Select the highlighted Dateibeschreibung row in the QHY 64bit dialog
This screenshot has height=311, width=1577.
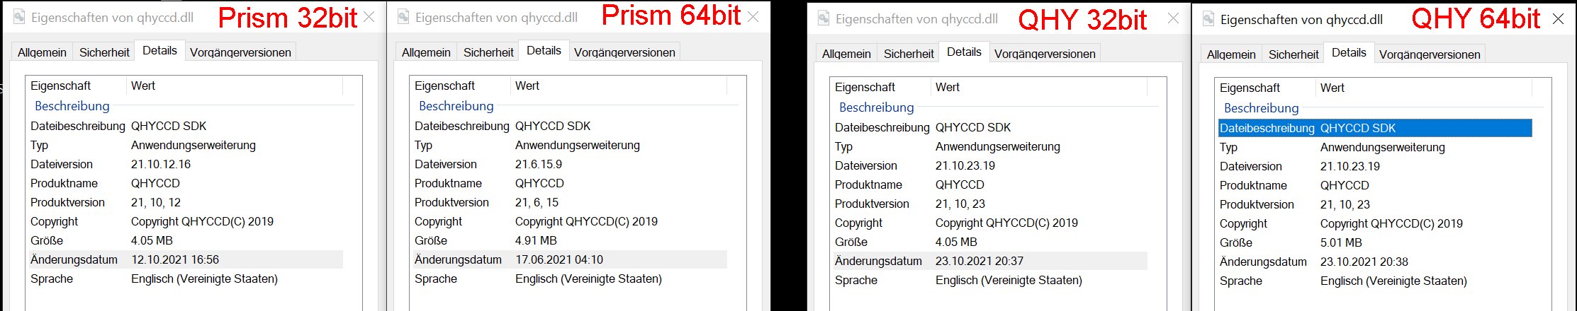pyautogui.click(x=1374, y=128)
